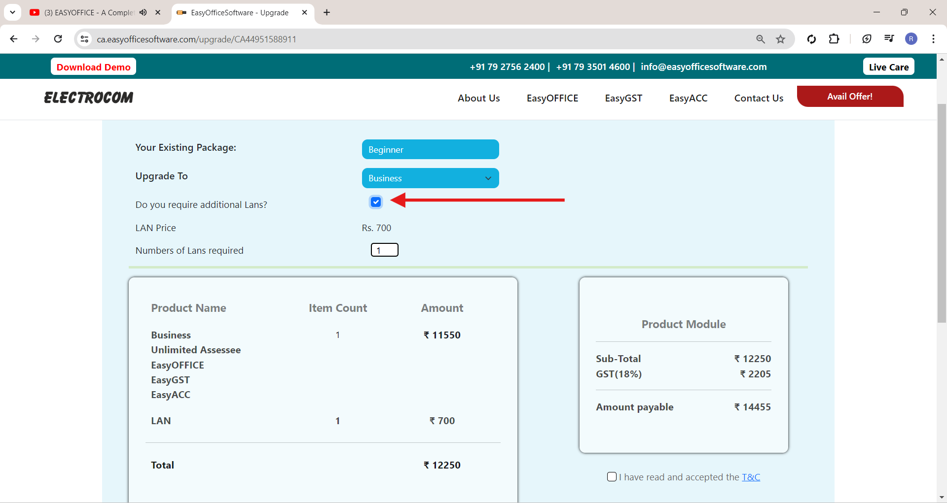
Task: Open Chrome three-dot menu
Action: tap(933, 39)
